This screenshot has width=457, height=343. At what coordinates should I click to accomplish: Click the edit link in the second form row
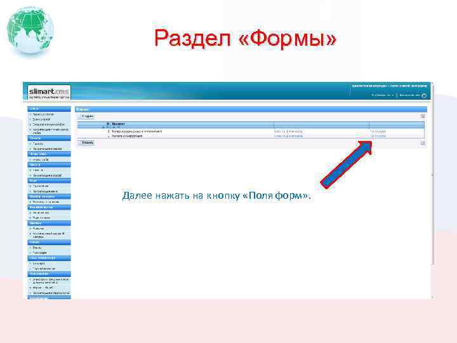[x=280, y=136]
